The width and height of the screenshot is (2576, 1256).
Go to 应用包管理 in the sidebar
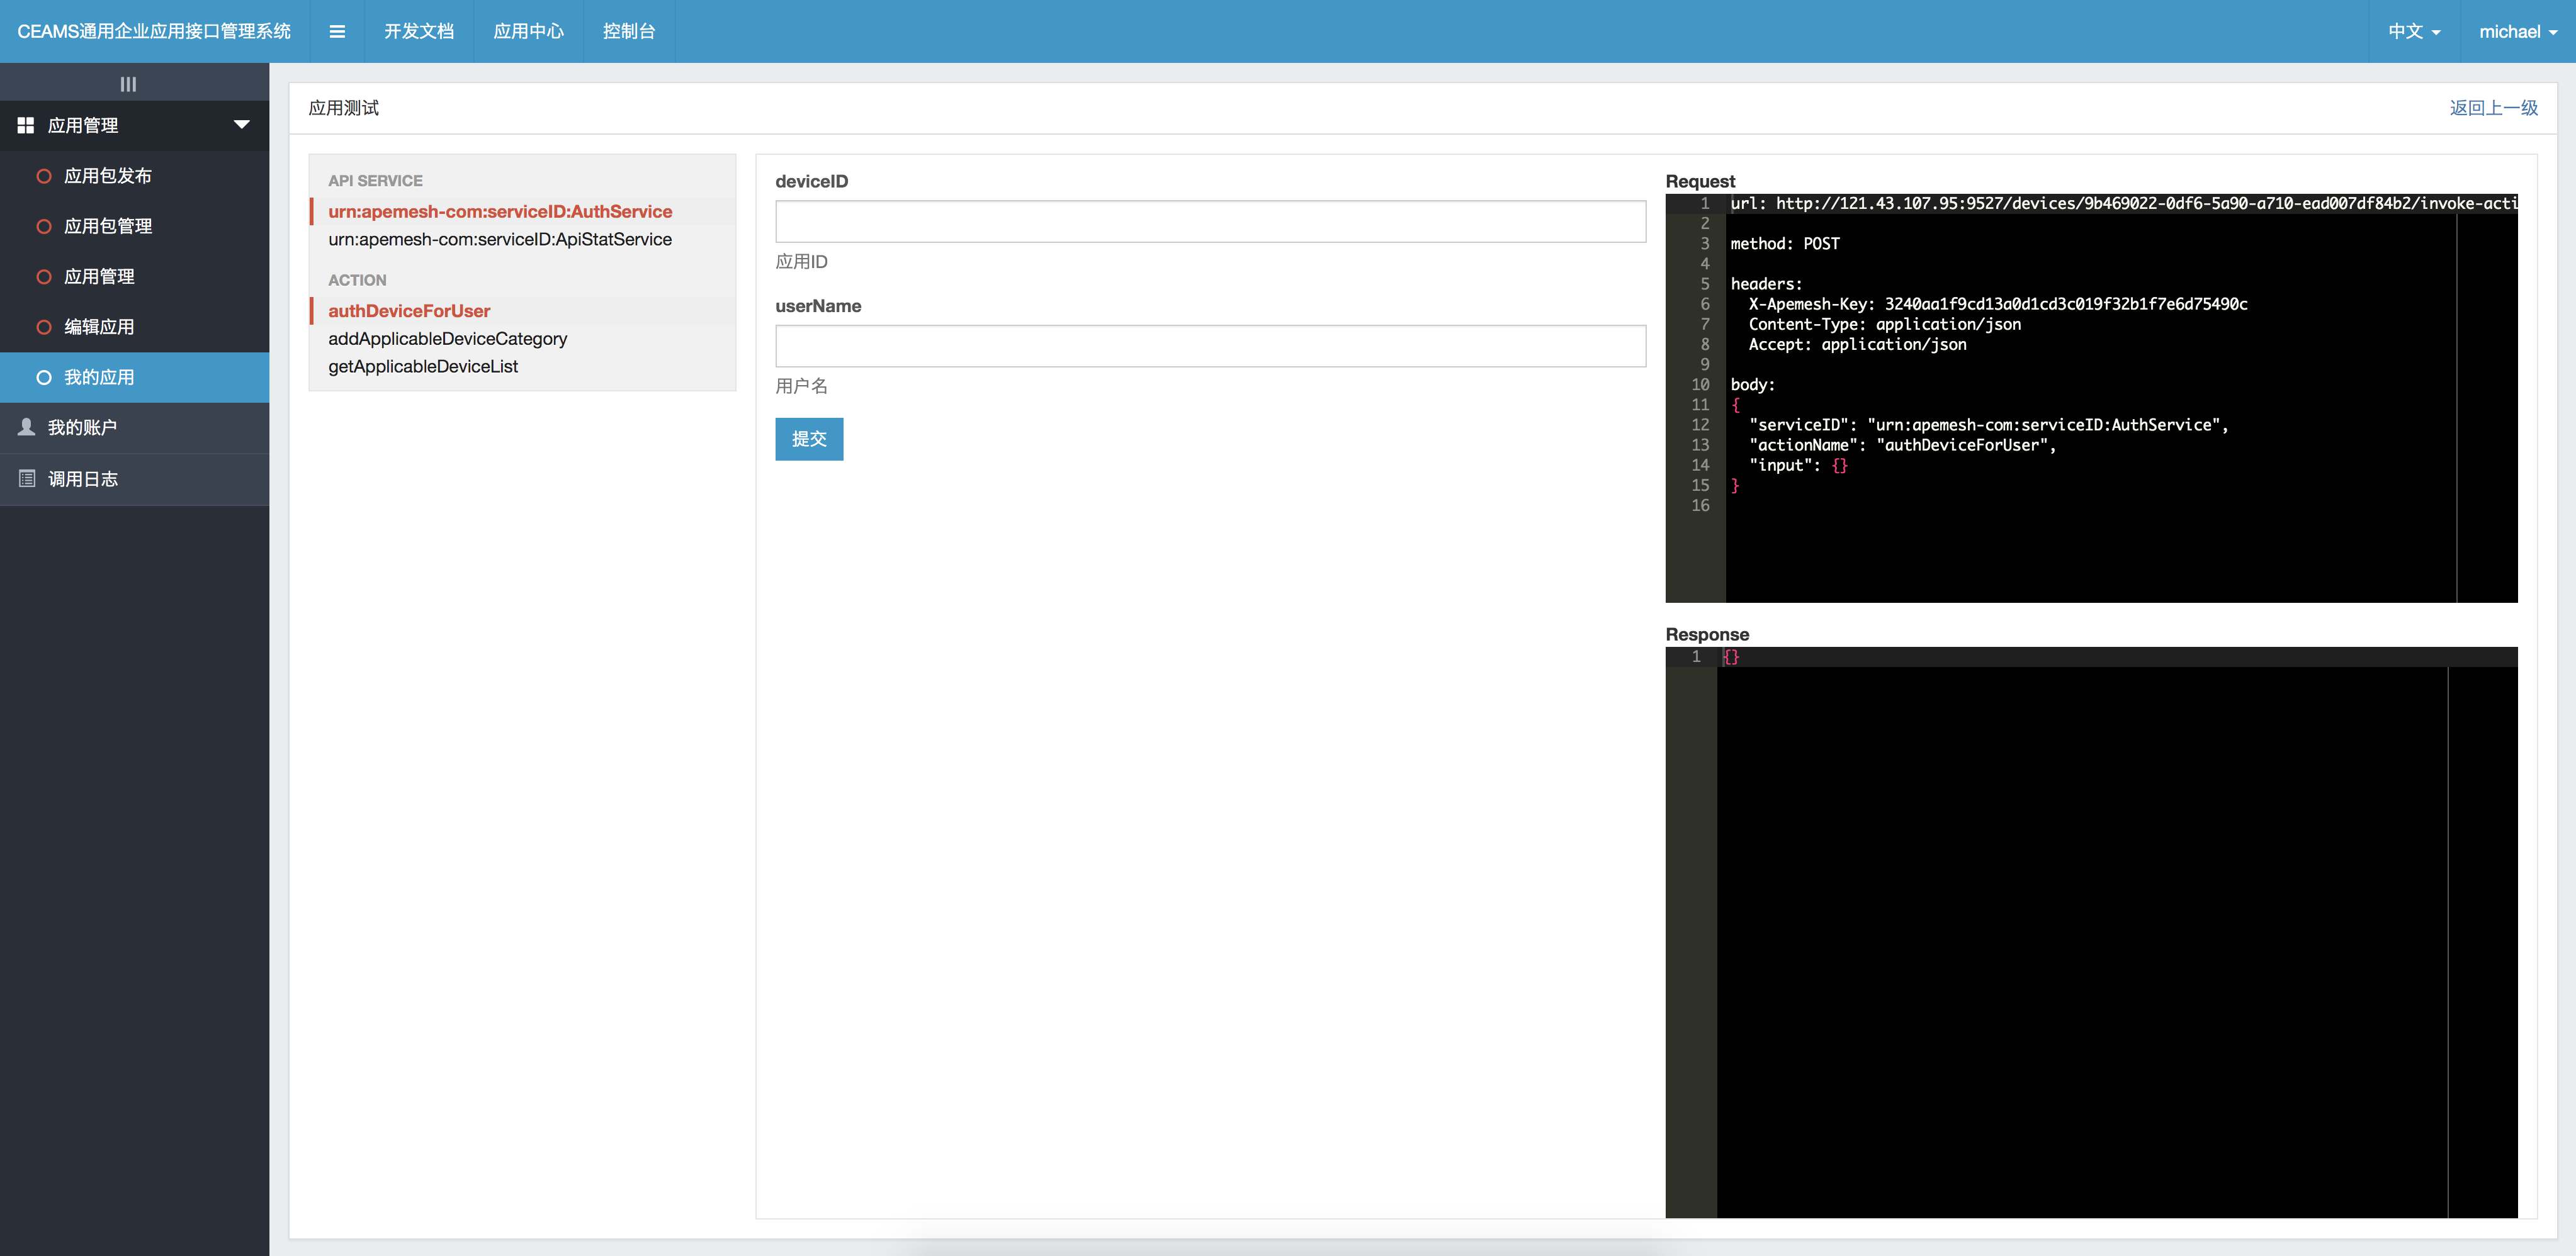coord(134,226)
